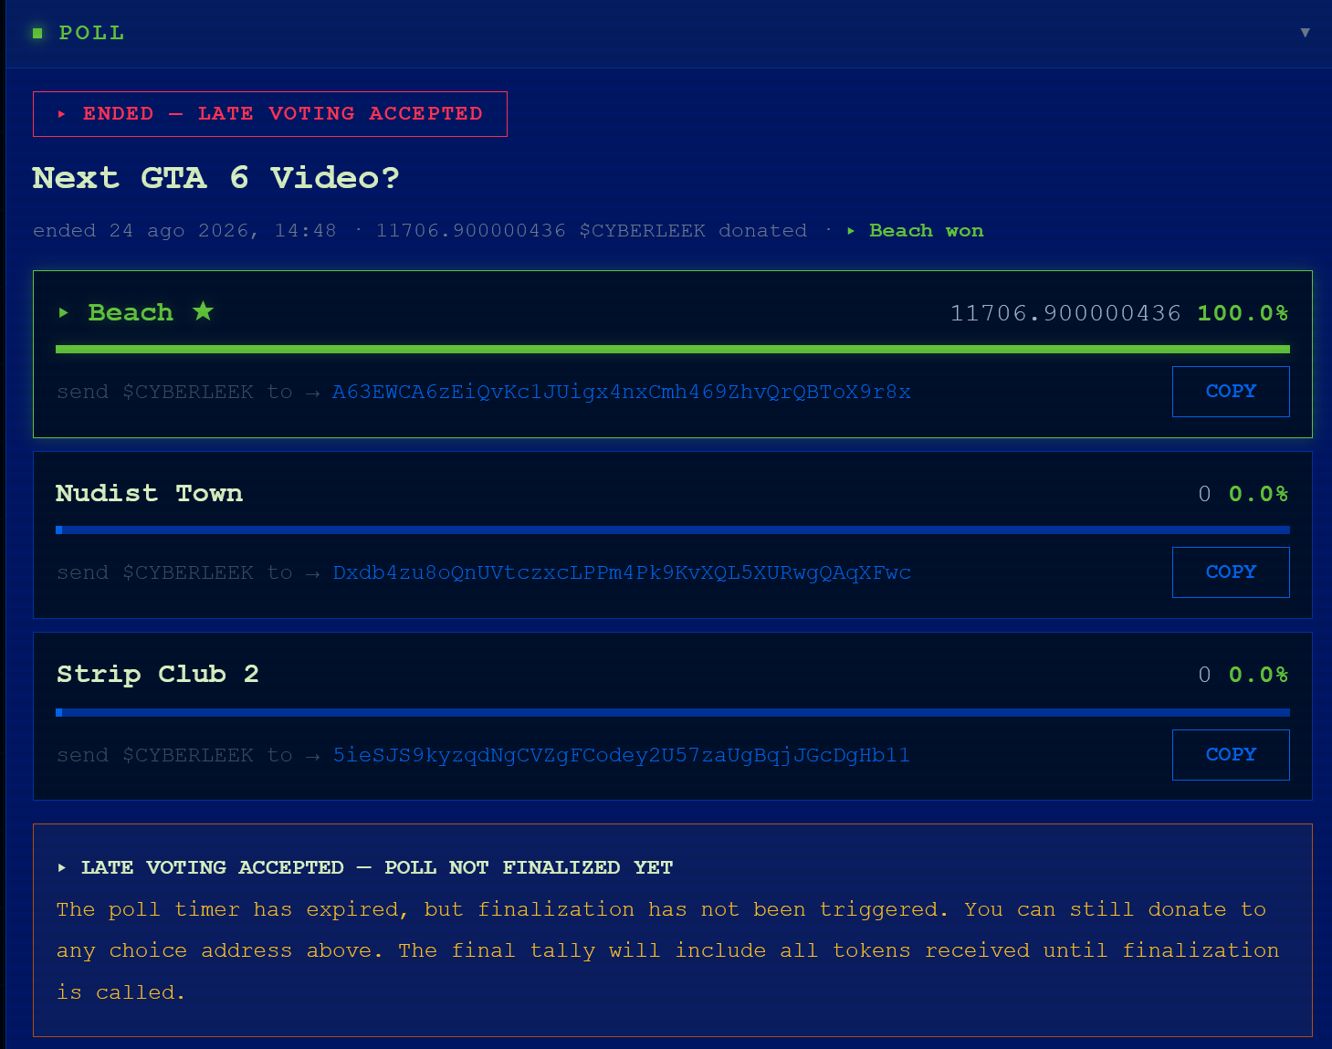
Task: Click the 11706.900000436 $CYBERLEEK donated summary
Action: pyautogui.click(x=592, y=230)
